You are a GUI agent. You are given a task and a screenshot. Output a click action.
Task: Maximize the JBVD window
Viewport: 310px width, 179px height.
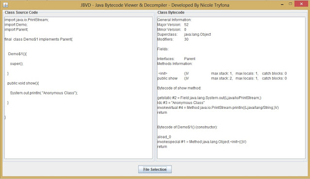coord(290,4)
